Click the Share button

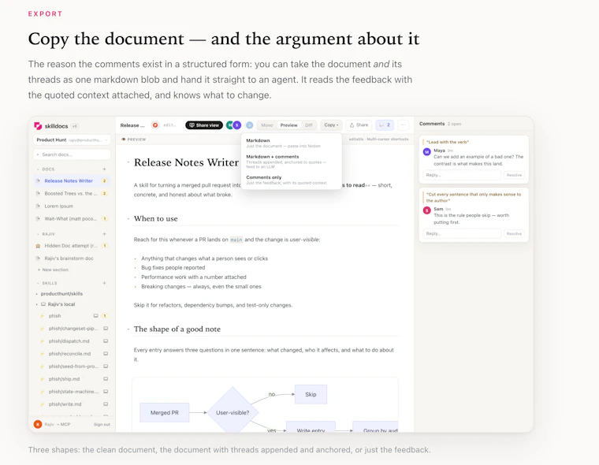pos(359,125)
